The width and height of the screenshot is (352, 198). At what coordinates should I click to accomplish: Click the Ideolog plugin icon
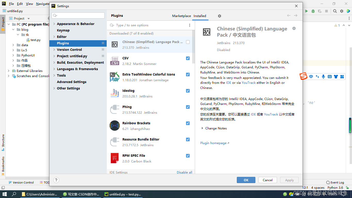(115, 93)
